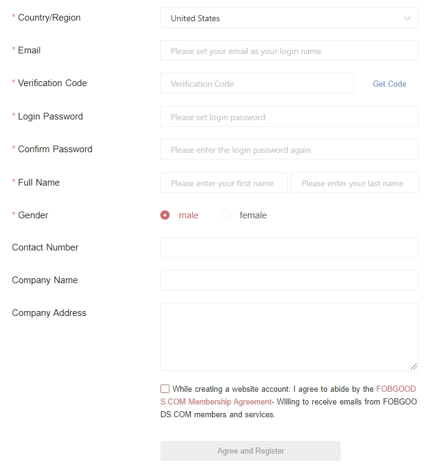Click the male radio label text
The width and height of the screenshot is (435, 470).
point(188,215)
